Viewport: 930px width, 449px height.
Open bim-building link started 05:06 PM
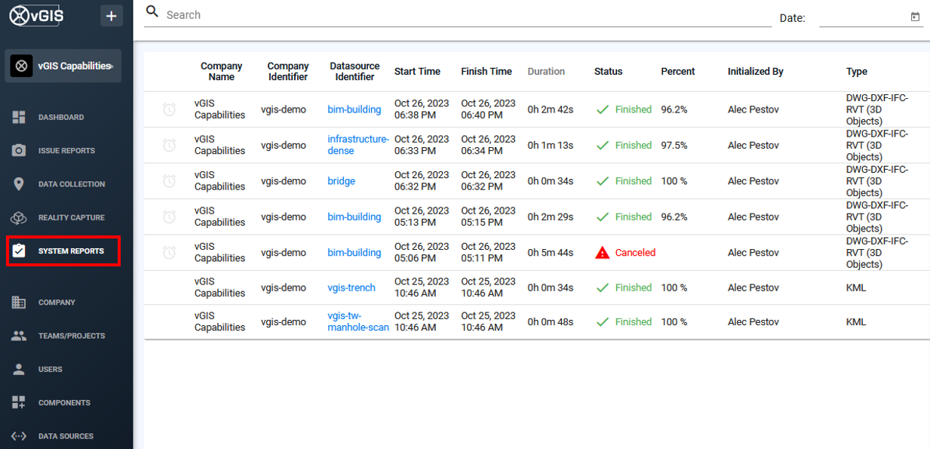(355, 253)
